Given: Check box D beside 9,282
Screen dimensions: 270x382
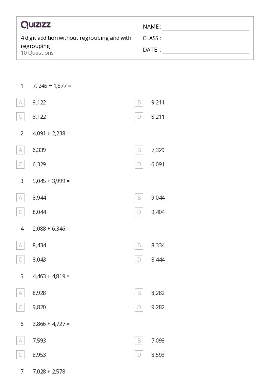Looking at the screenshot, I should pyautogui.click(x=139, y=307).
